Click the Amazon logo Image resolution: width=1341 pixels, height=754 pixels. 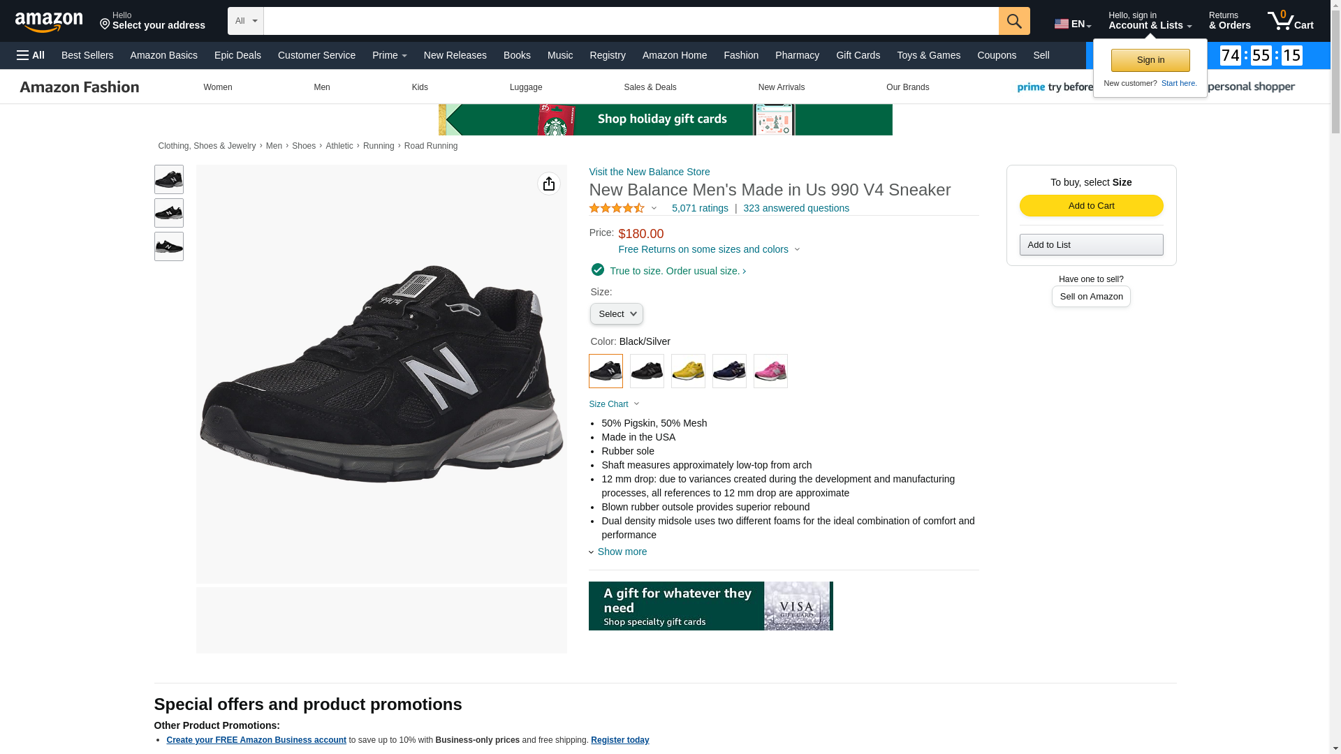pos(49,22)
